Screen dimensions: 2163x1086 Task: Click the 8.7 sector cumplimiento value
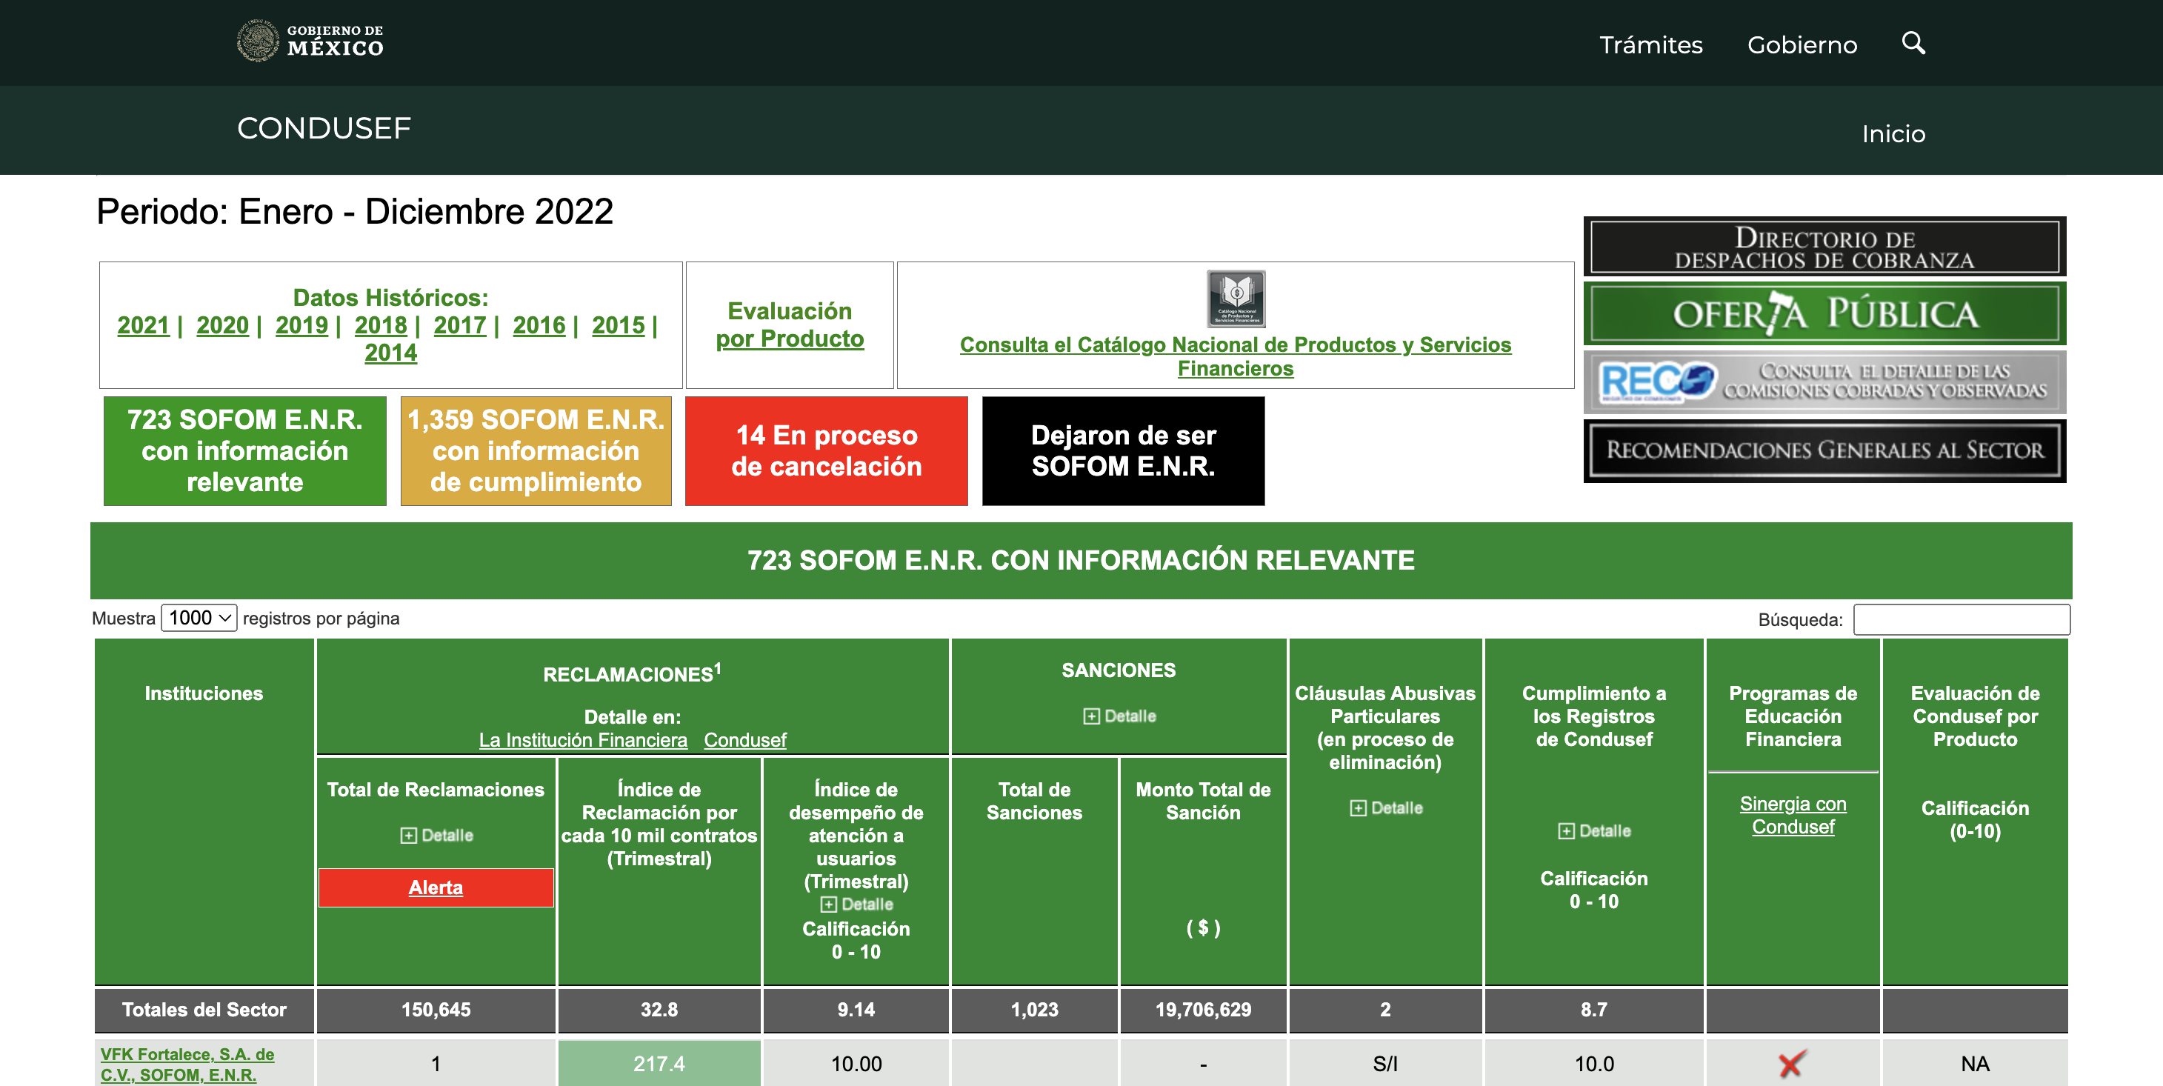tap(1593, 1010)
